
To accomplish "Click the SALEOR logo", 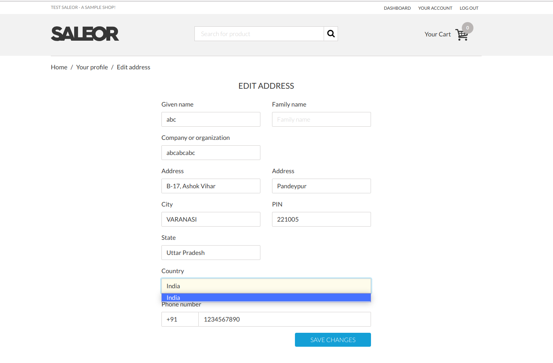I will tap(85, 34).
